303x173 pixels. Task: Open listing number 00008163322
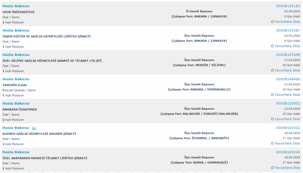[288, 128]
